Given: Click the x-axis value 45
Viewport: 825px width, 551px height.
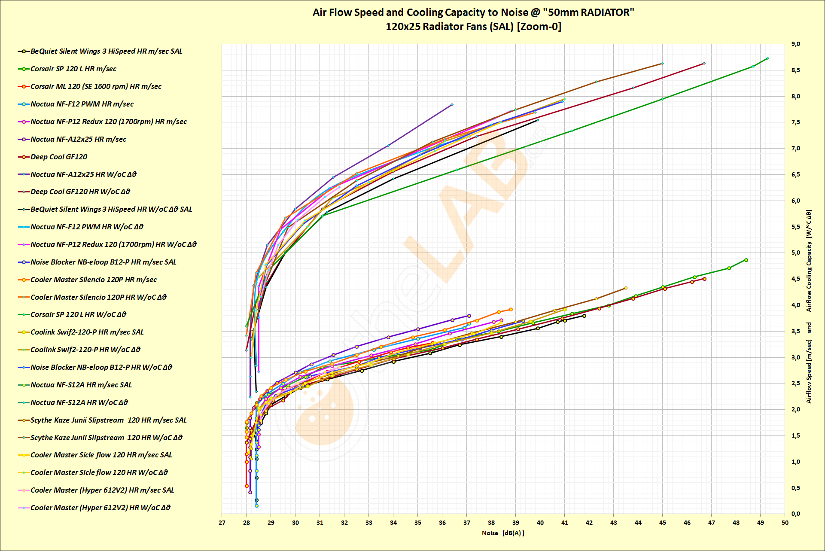Looking at the screenshot, I should point(663,523).
